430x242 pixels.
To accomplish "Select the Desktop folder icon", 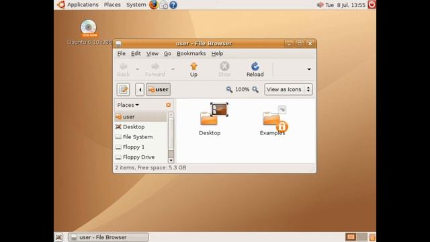I will 210,119.
